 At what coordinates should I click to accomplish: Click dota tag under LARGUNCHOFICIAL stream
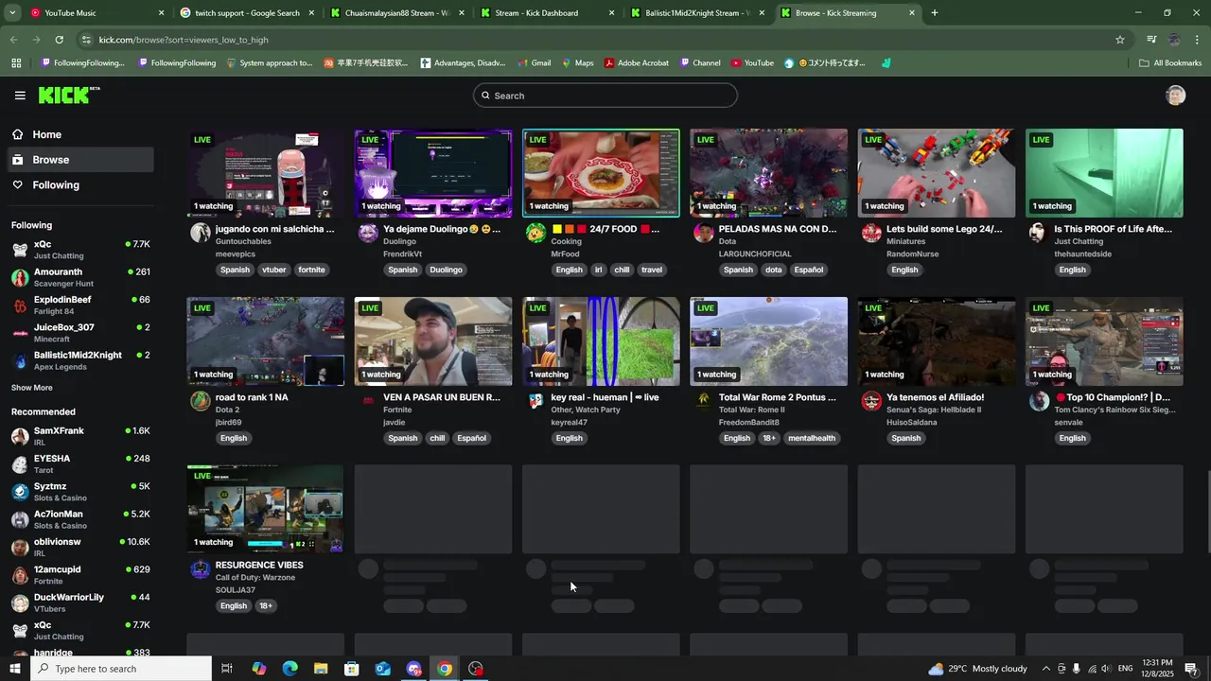[774, 270]
